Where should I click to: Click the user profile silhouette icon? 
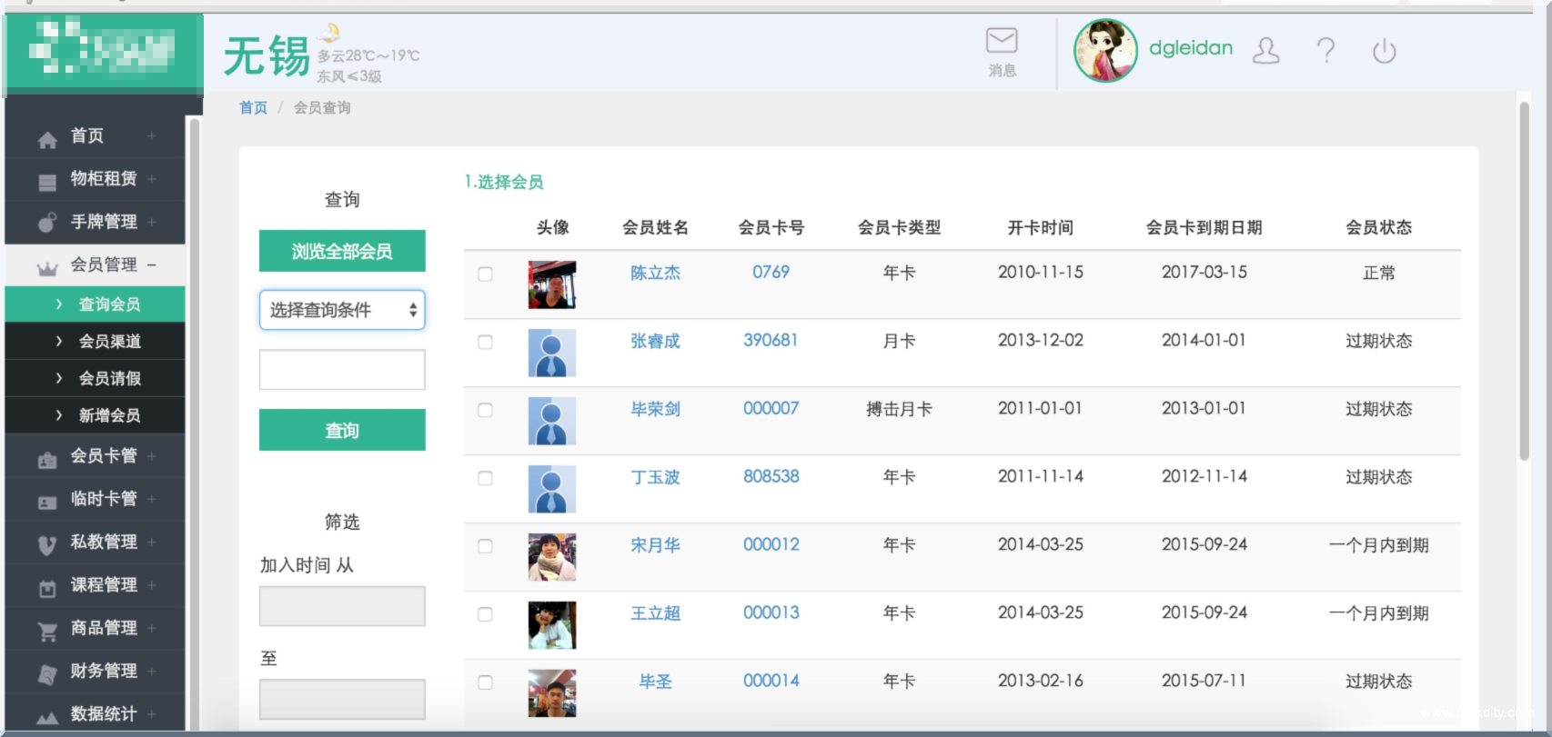click(1265, 51)
